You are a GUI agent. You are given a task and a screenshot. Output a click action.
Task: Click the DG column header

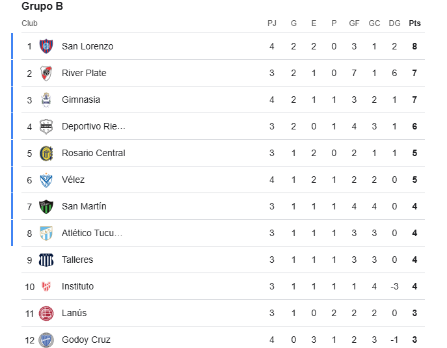tap(394, 23)
